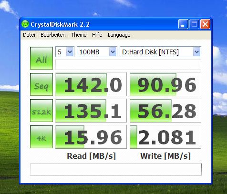Close the CrystalDiskMark window

pyautogui.click(x=205, y=24)
